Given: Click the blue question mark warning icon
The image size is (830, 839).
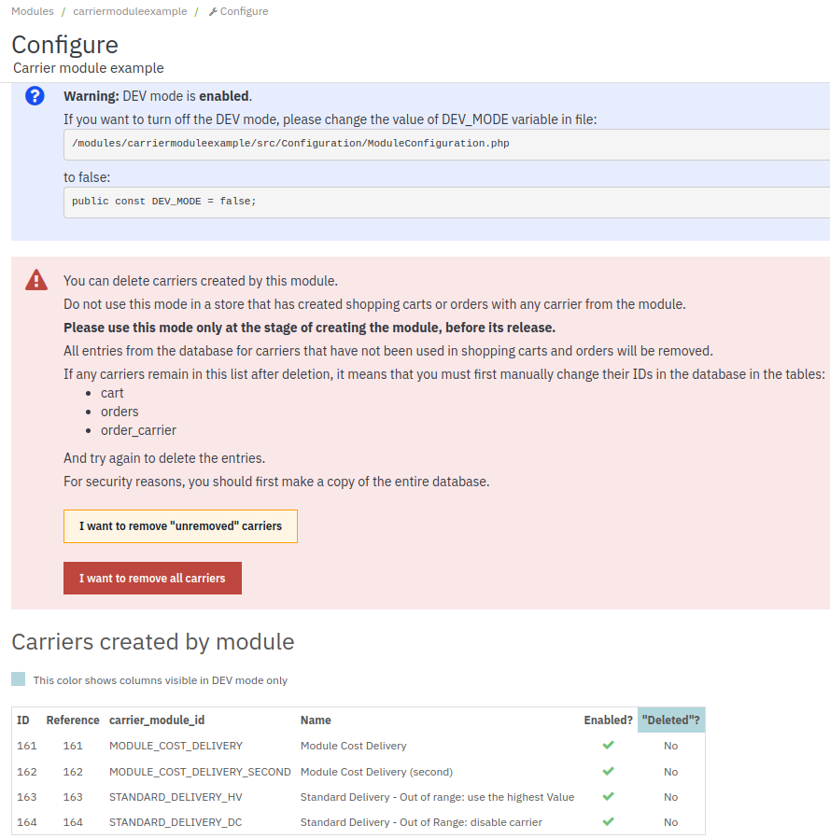Looking at the screenshot, I should click(x=35, y=96).
